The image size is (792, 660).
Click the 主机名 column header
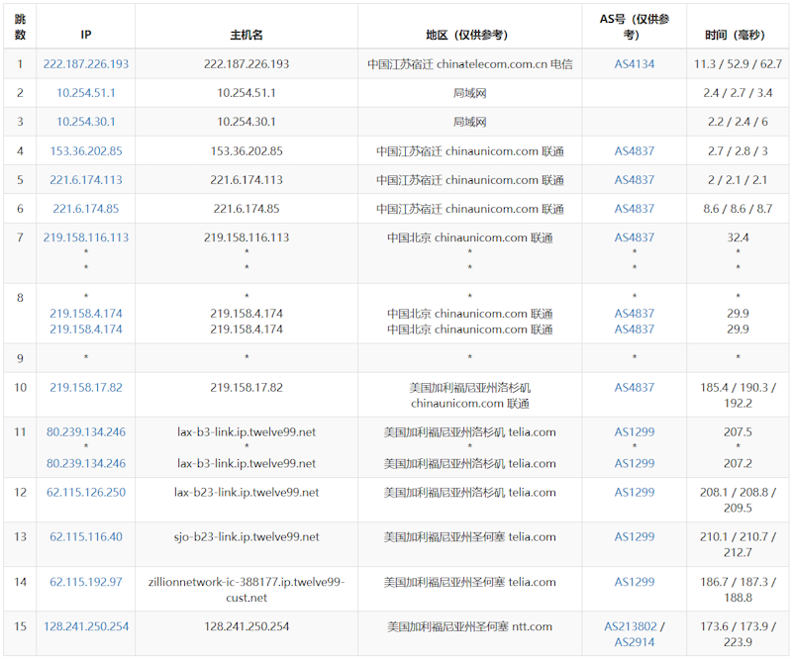(x=247, y=35)
